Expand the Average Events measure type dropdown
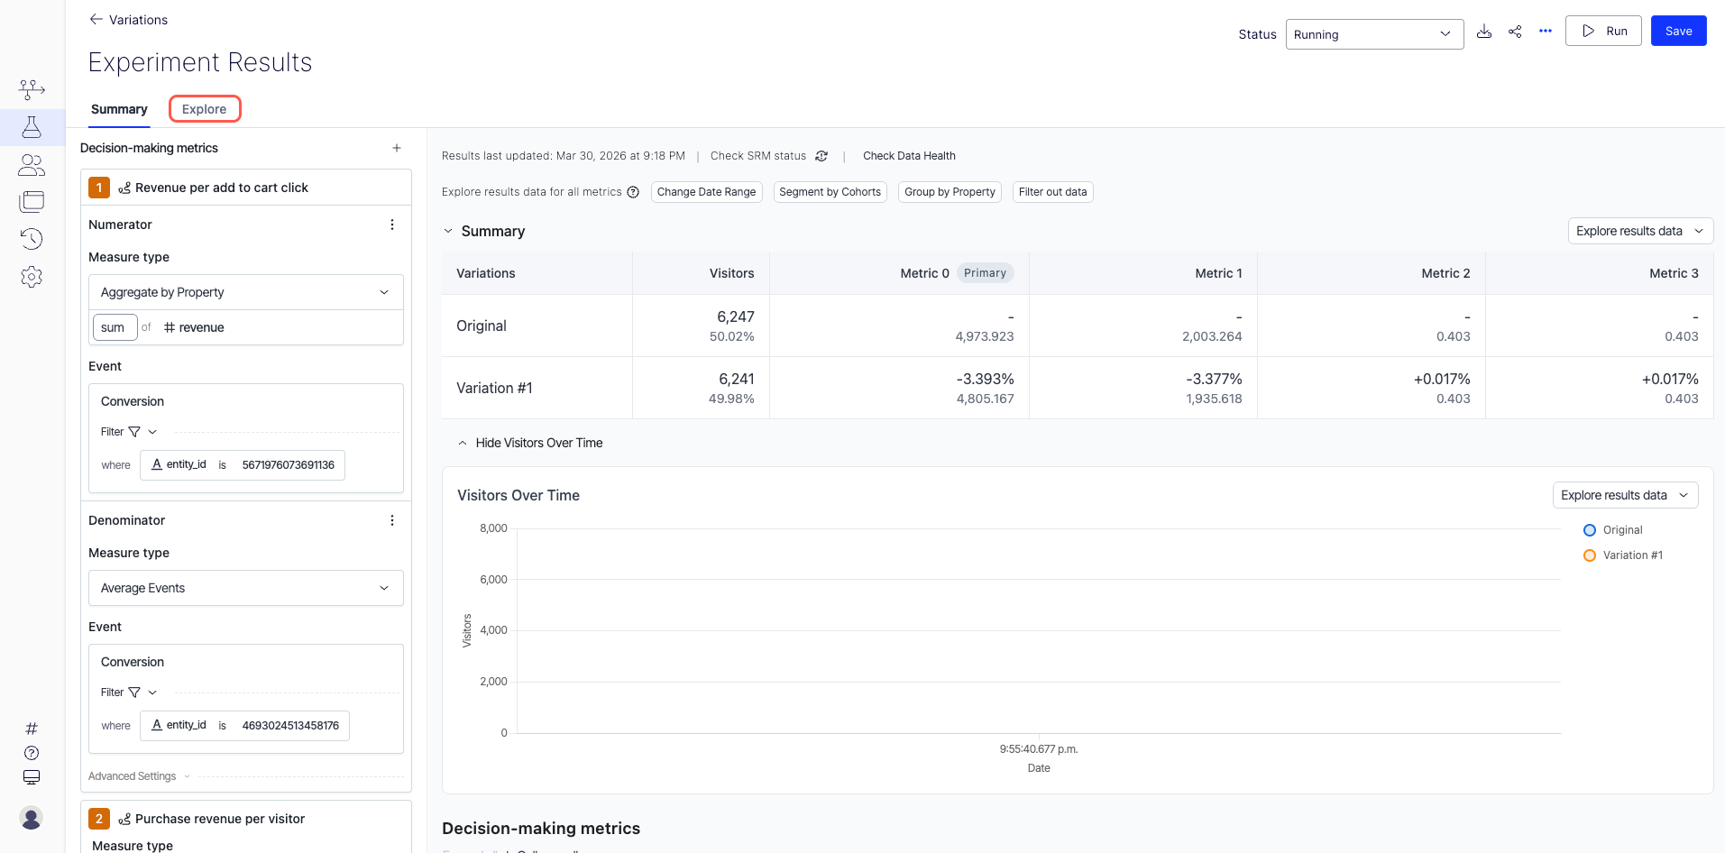1725x853 pixels. [x=245, y=588]
